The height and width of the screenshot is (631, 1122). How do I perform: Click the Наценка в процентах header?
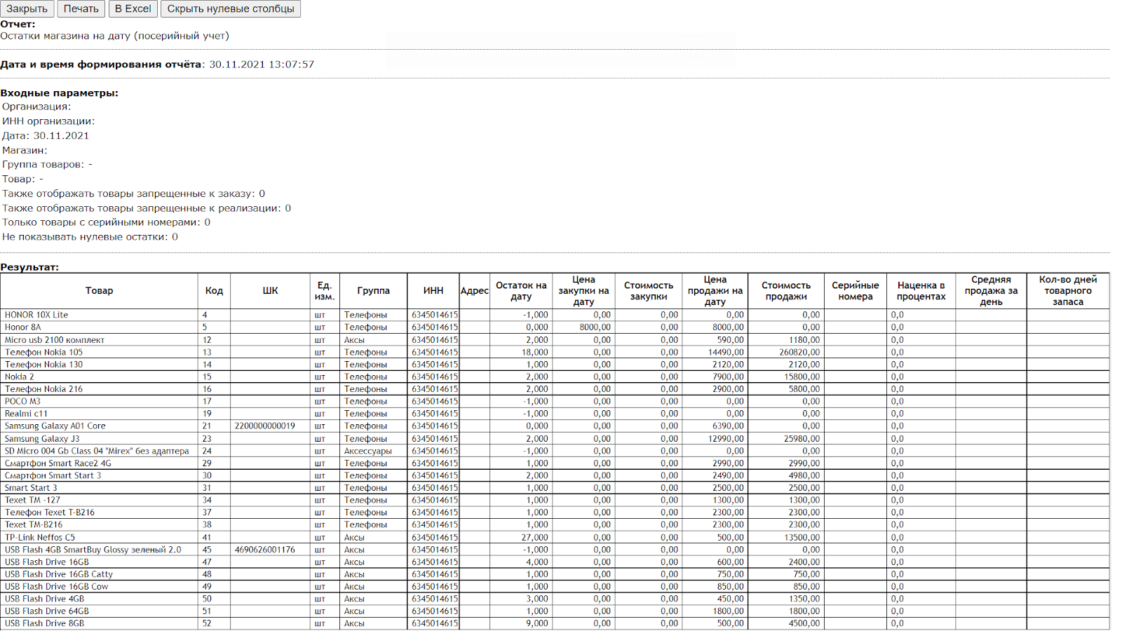921,291
